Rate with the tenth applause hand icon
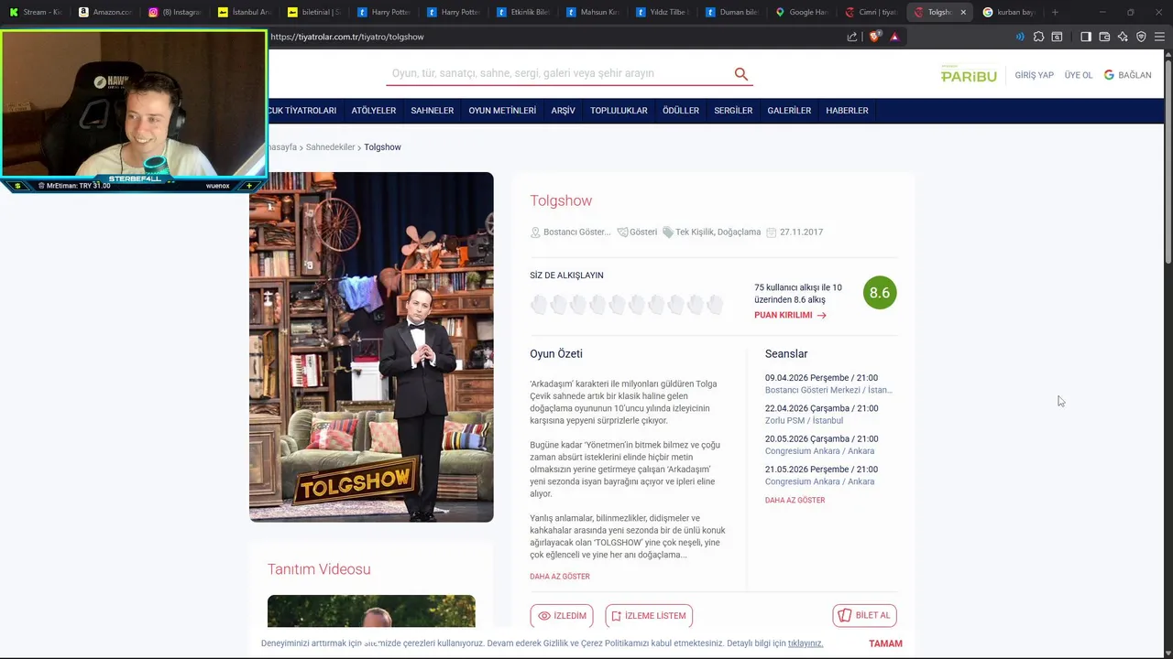The image size is (1173, 659). click(x=715, y=305)
